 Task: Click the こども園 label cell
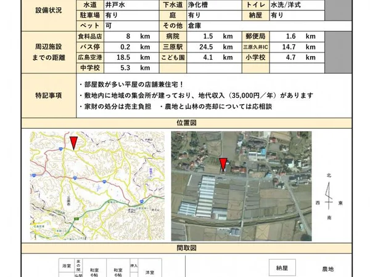(x=173, y=57)
